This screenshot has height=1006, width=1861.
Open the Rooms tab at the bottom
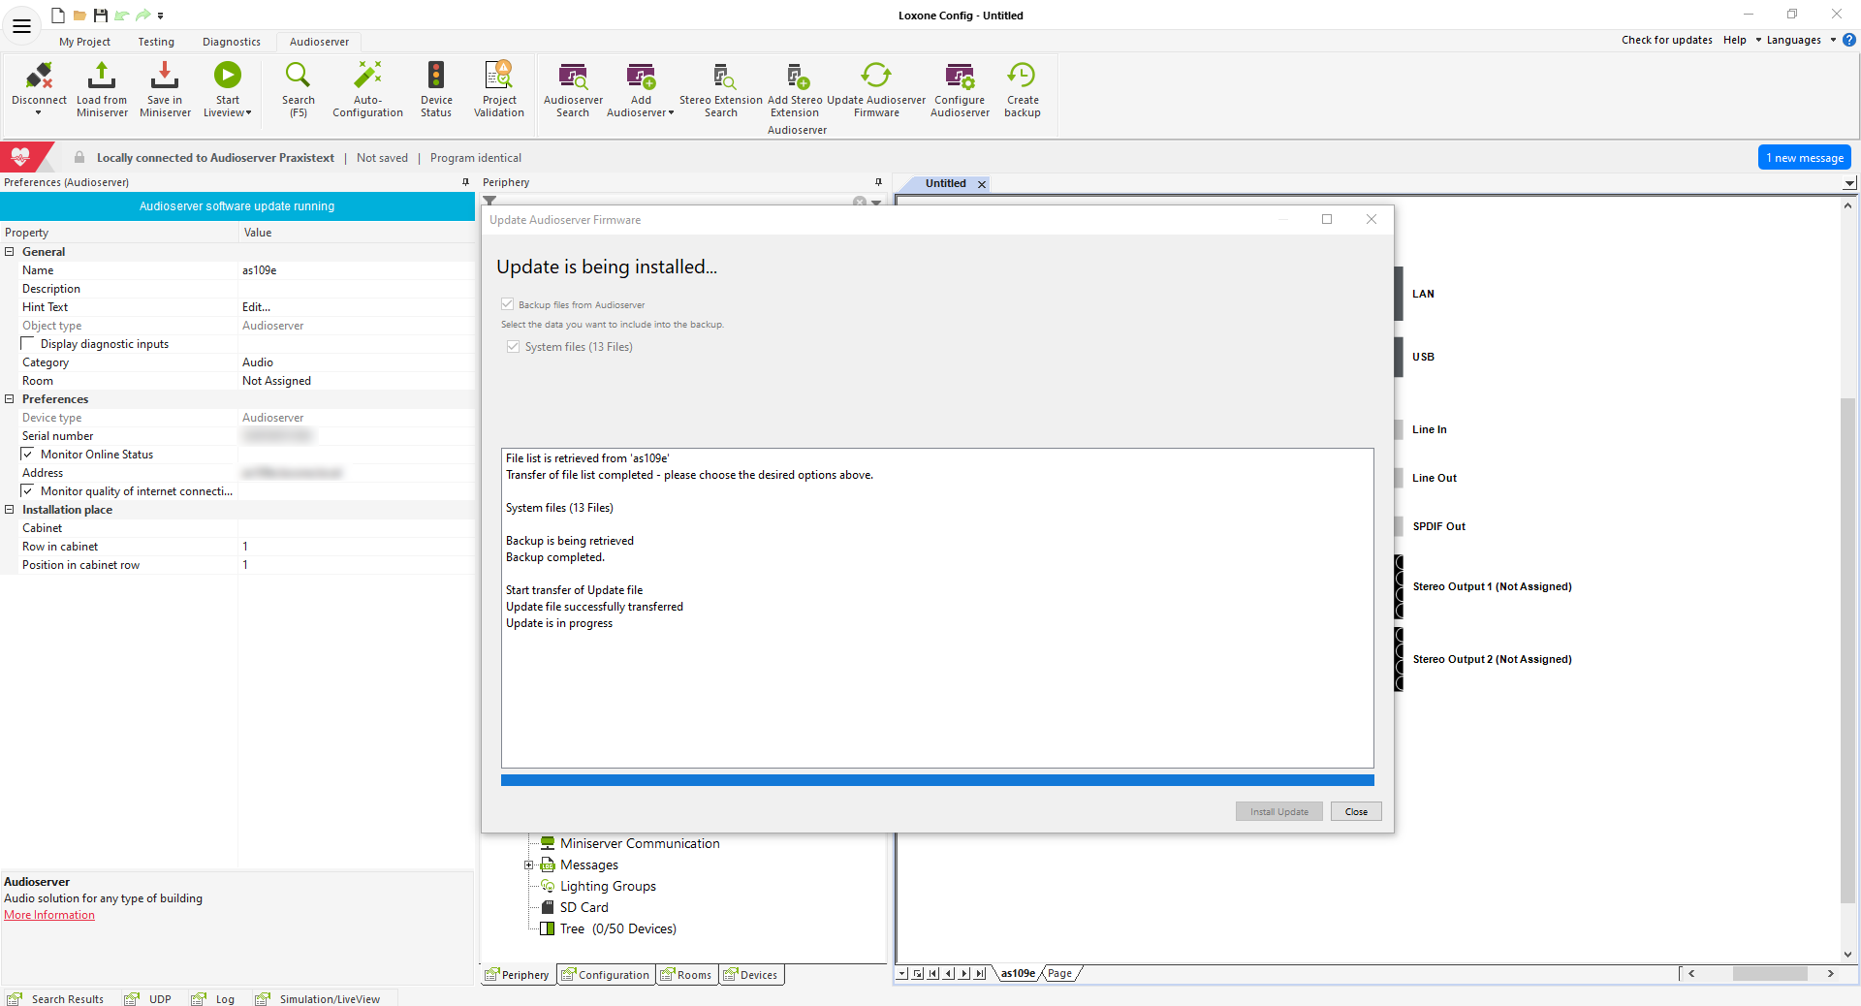tap(686, 975)
